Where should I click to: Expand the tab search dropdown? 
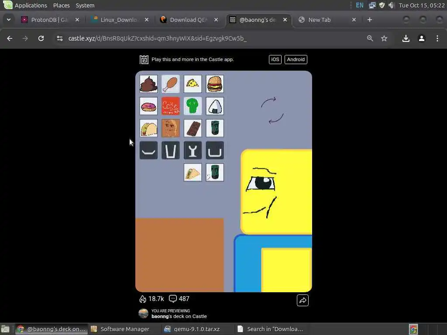tap(9, 20)
